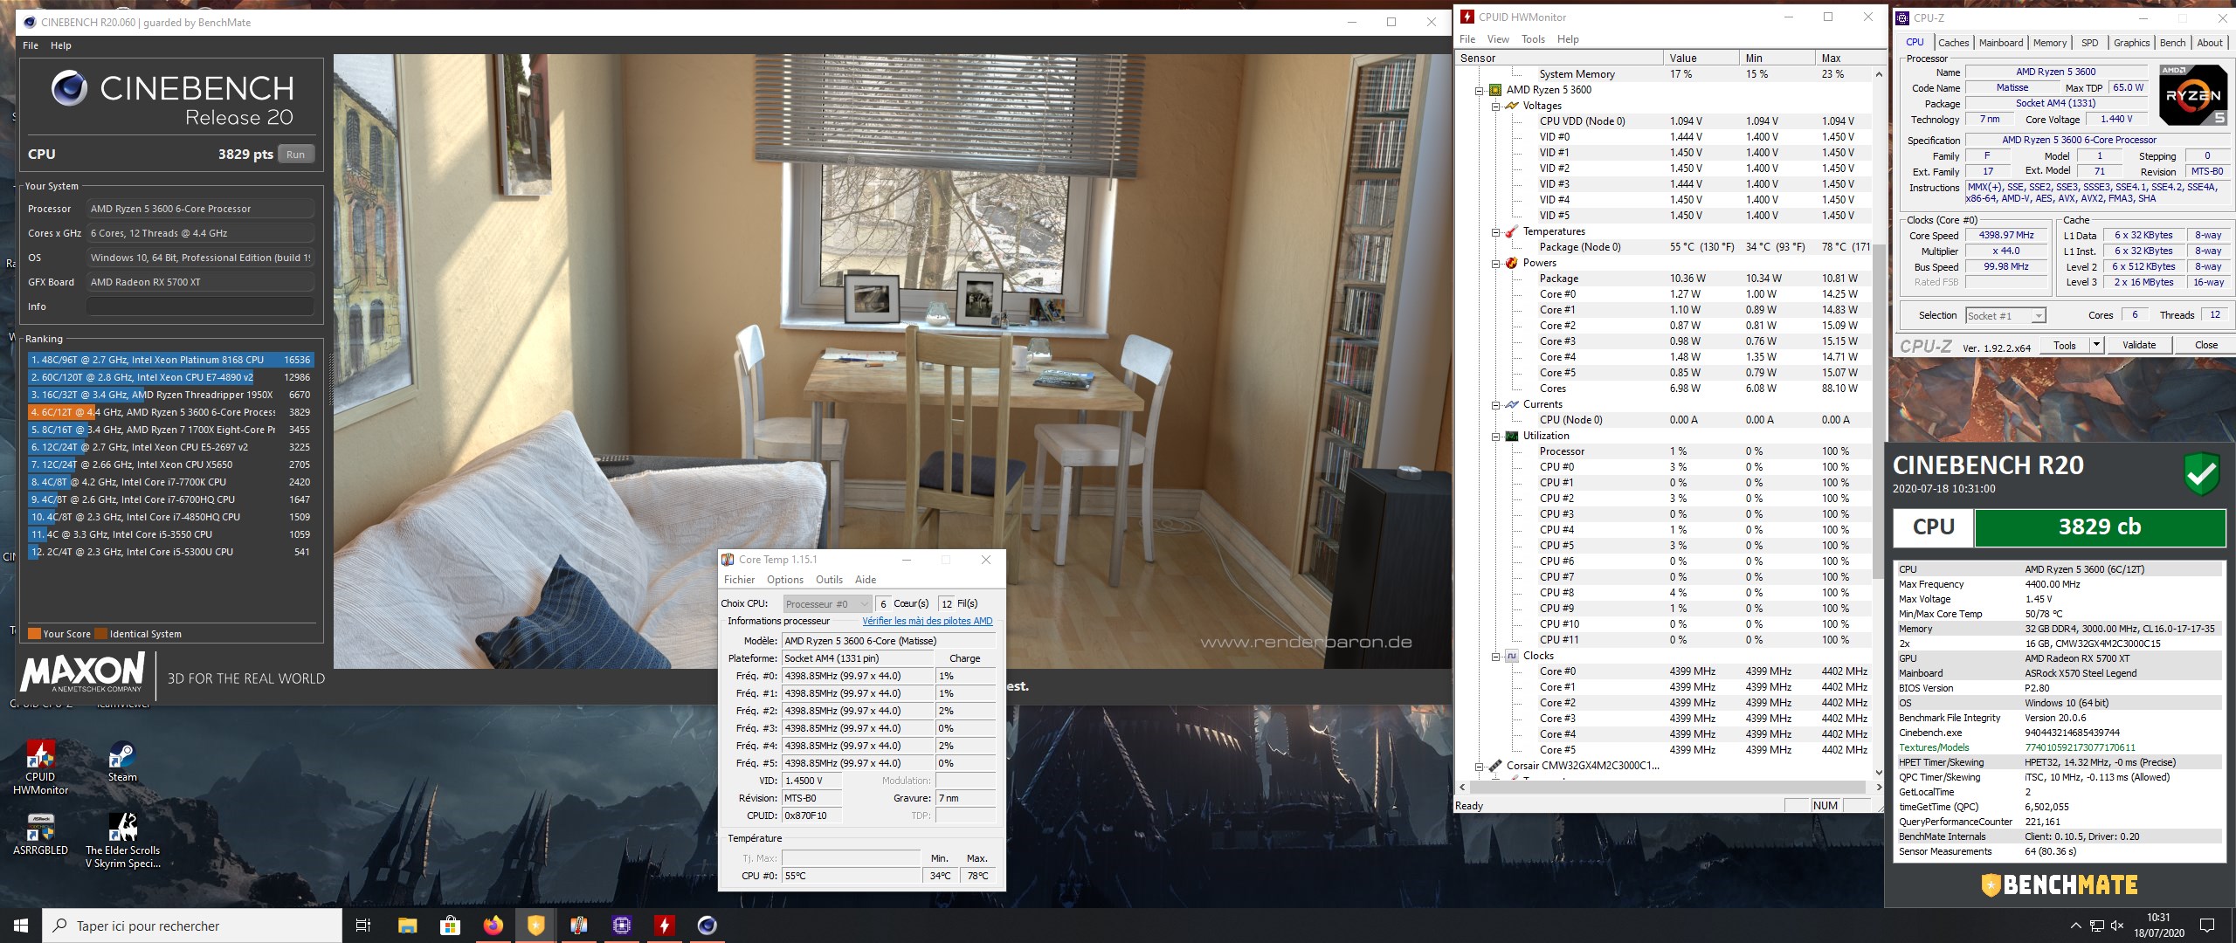The image size is (2236, 943).
Task: Collapse the Corsair CMW32GX4M2C3000C1 node
Action: [1480, 766]
